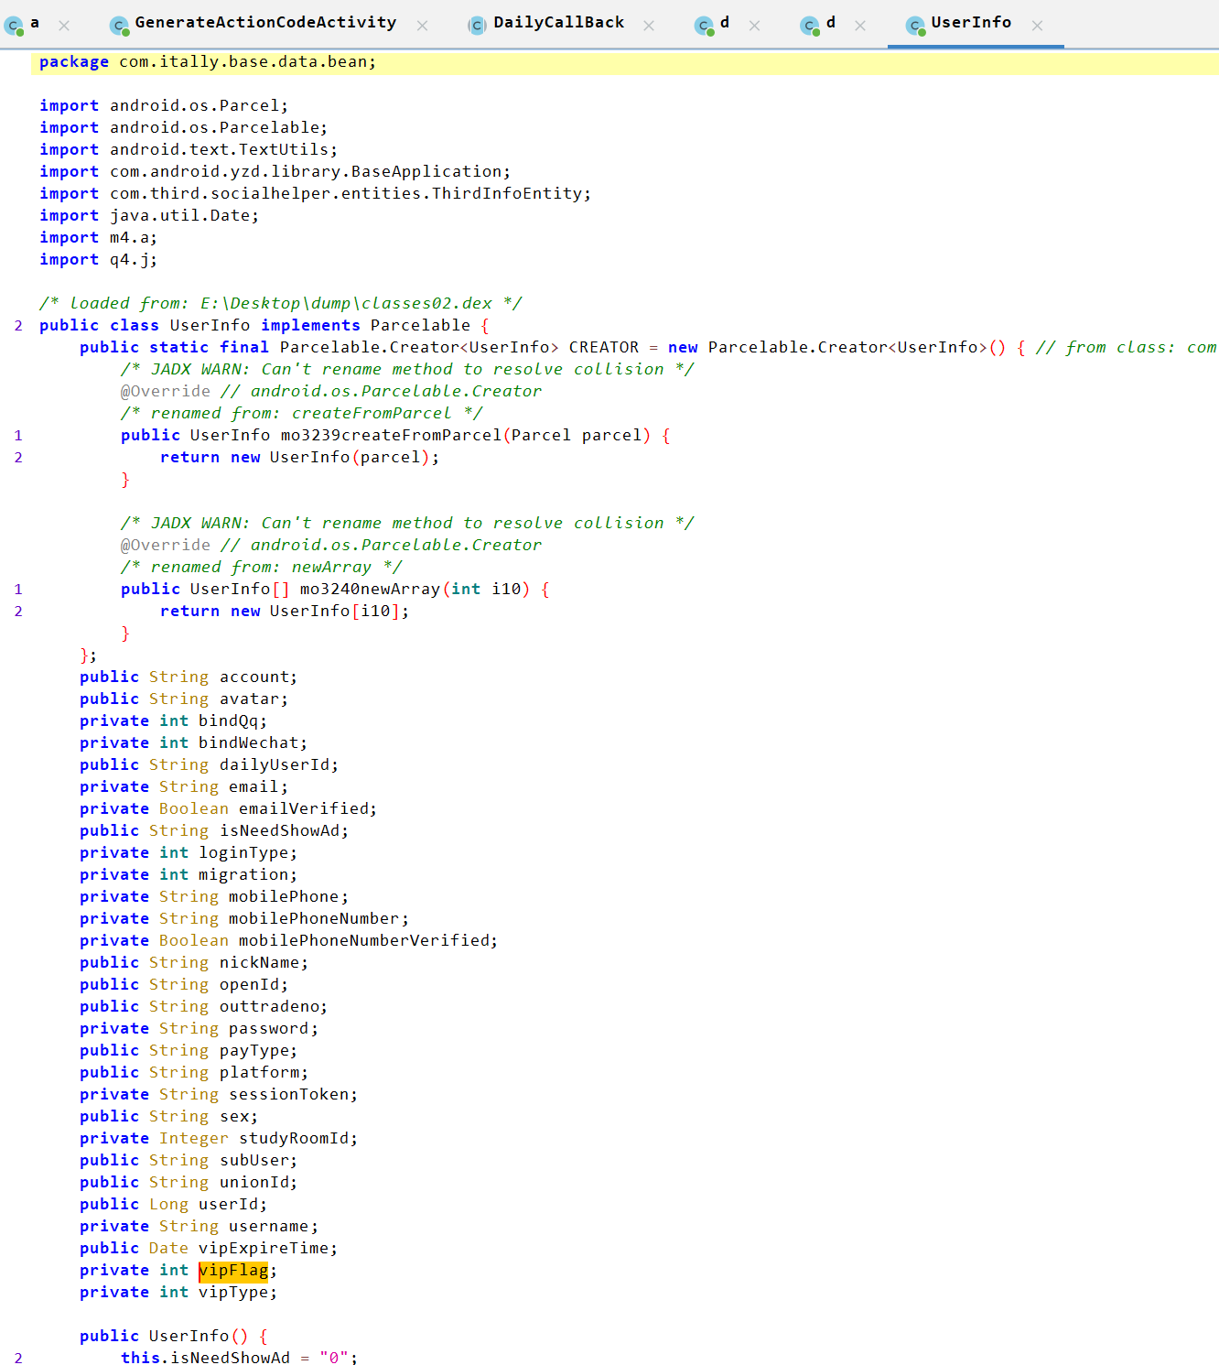Switch to the DailyCallBack tab
This screenshot has width=1219, height=1365.
(x=558, y=23)
